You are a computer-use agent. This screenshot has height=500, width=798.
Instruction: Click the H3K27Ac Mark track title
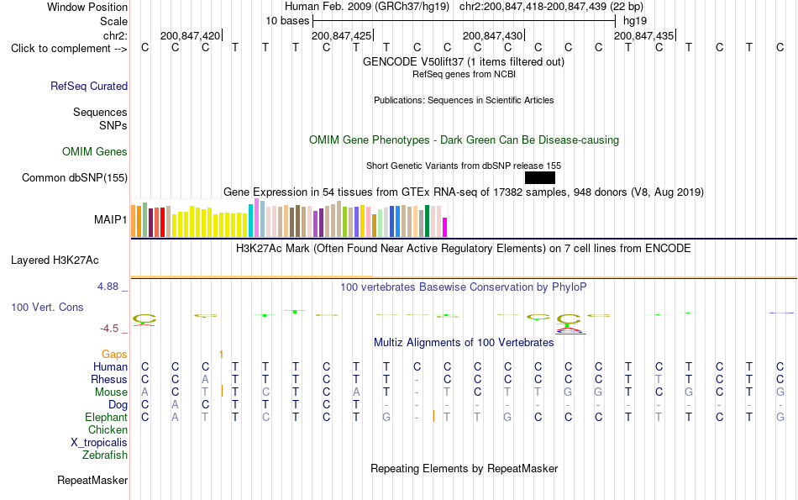pos(464,249)
